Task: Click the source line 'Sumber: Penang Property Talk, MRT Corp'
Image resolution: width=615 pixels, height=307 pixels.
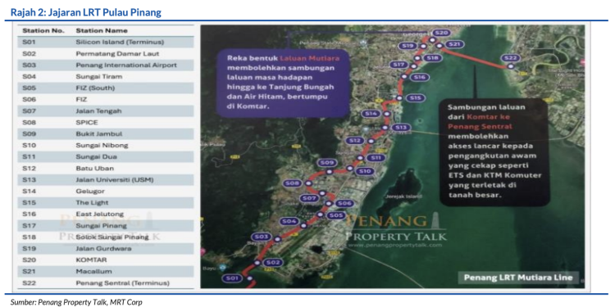Action: tap(76, 302)
